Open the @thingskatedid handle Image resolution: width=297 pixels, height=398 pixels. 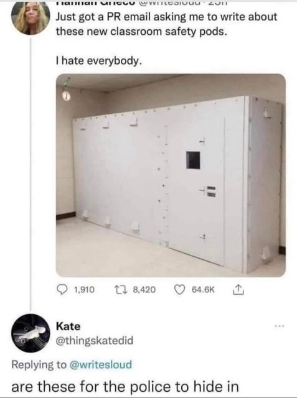point(94,340)
